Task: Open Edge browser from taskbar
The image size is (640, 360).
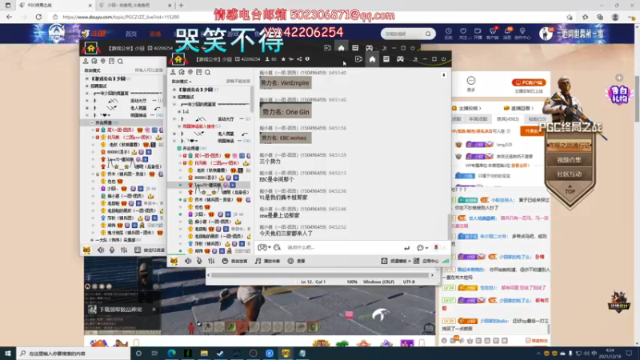Action: tap(171, 353)
